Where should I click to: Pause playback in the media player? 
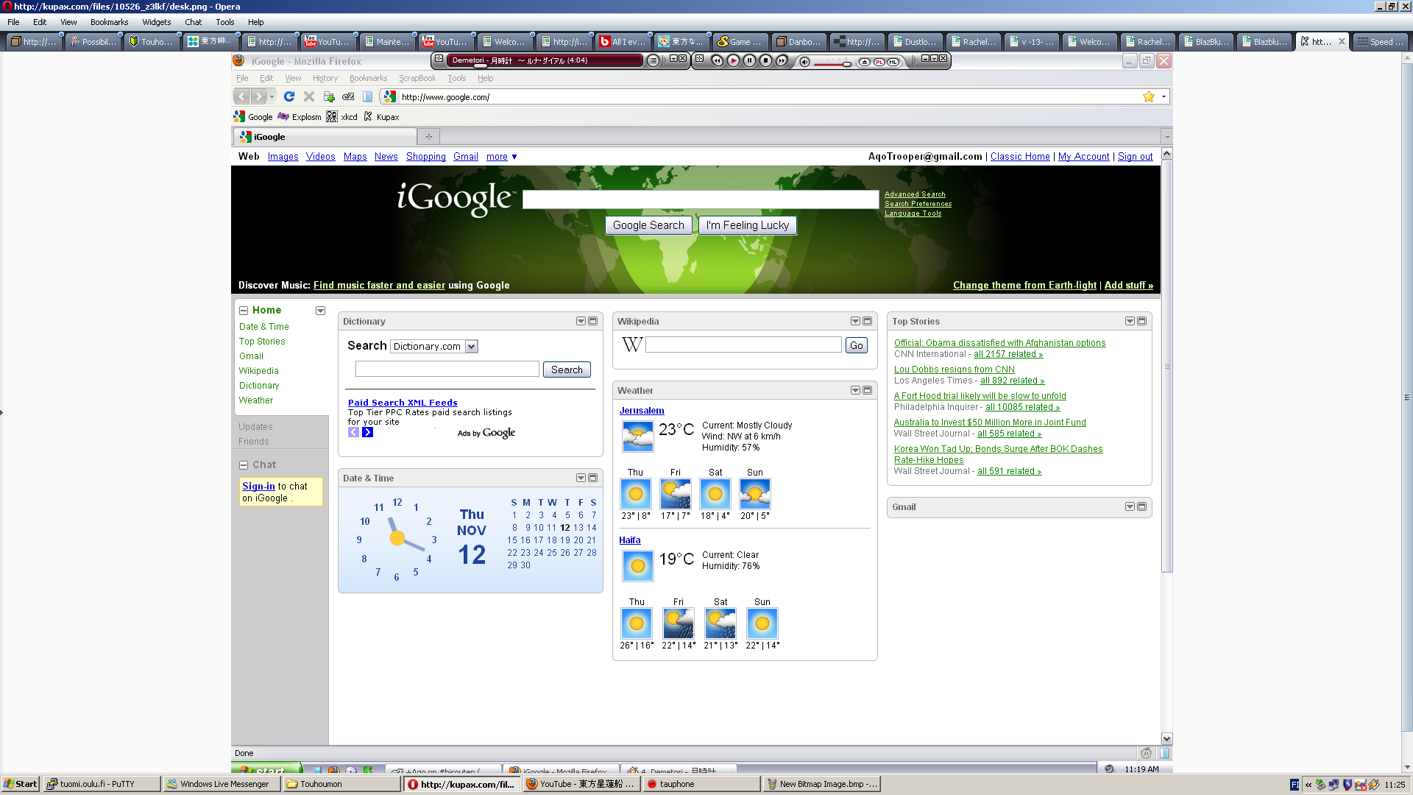coord(749,61)
